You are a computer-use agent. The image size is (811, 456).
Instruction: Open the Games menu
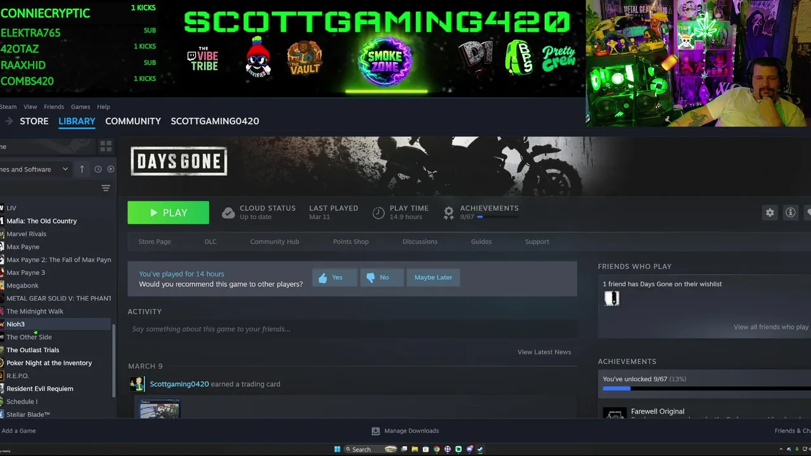80,106
